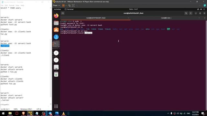Click the lower disc icon in the dock

pos(56,60)
